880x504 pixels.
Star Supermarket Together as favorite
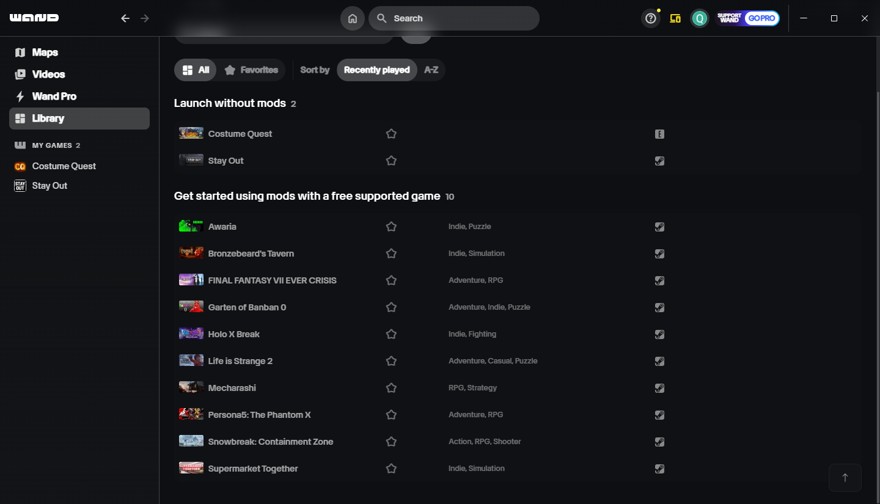tap(391, 469)
